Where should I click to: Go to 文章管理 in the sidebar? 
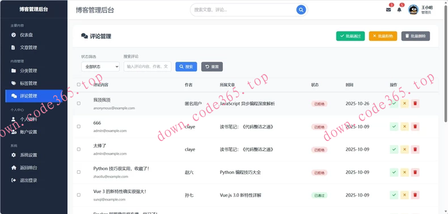(x=33, y=48)
